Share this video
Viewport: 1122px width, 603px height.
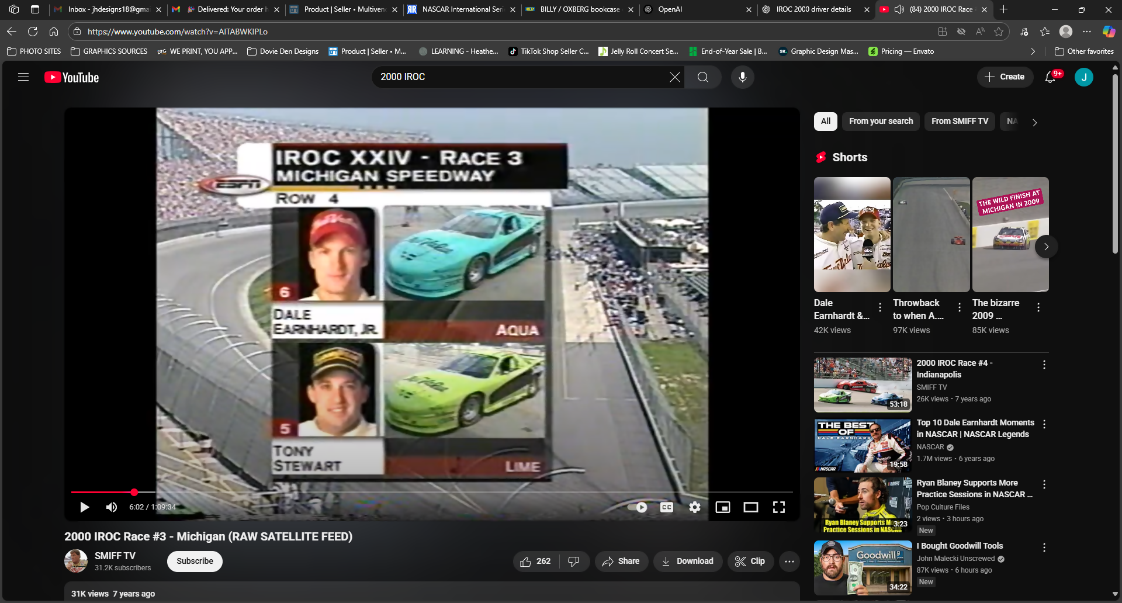[x=621, y=562]
